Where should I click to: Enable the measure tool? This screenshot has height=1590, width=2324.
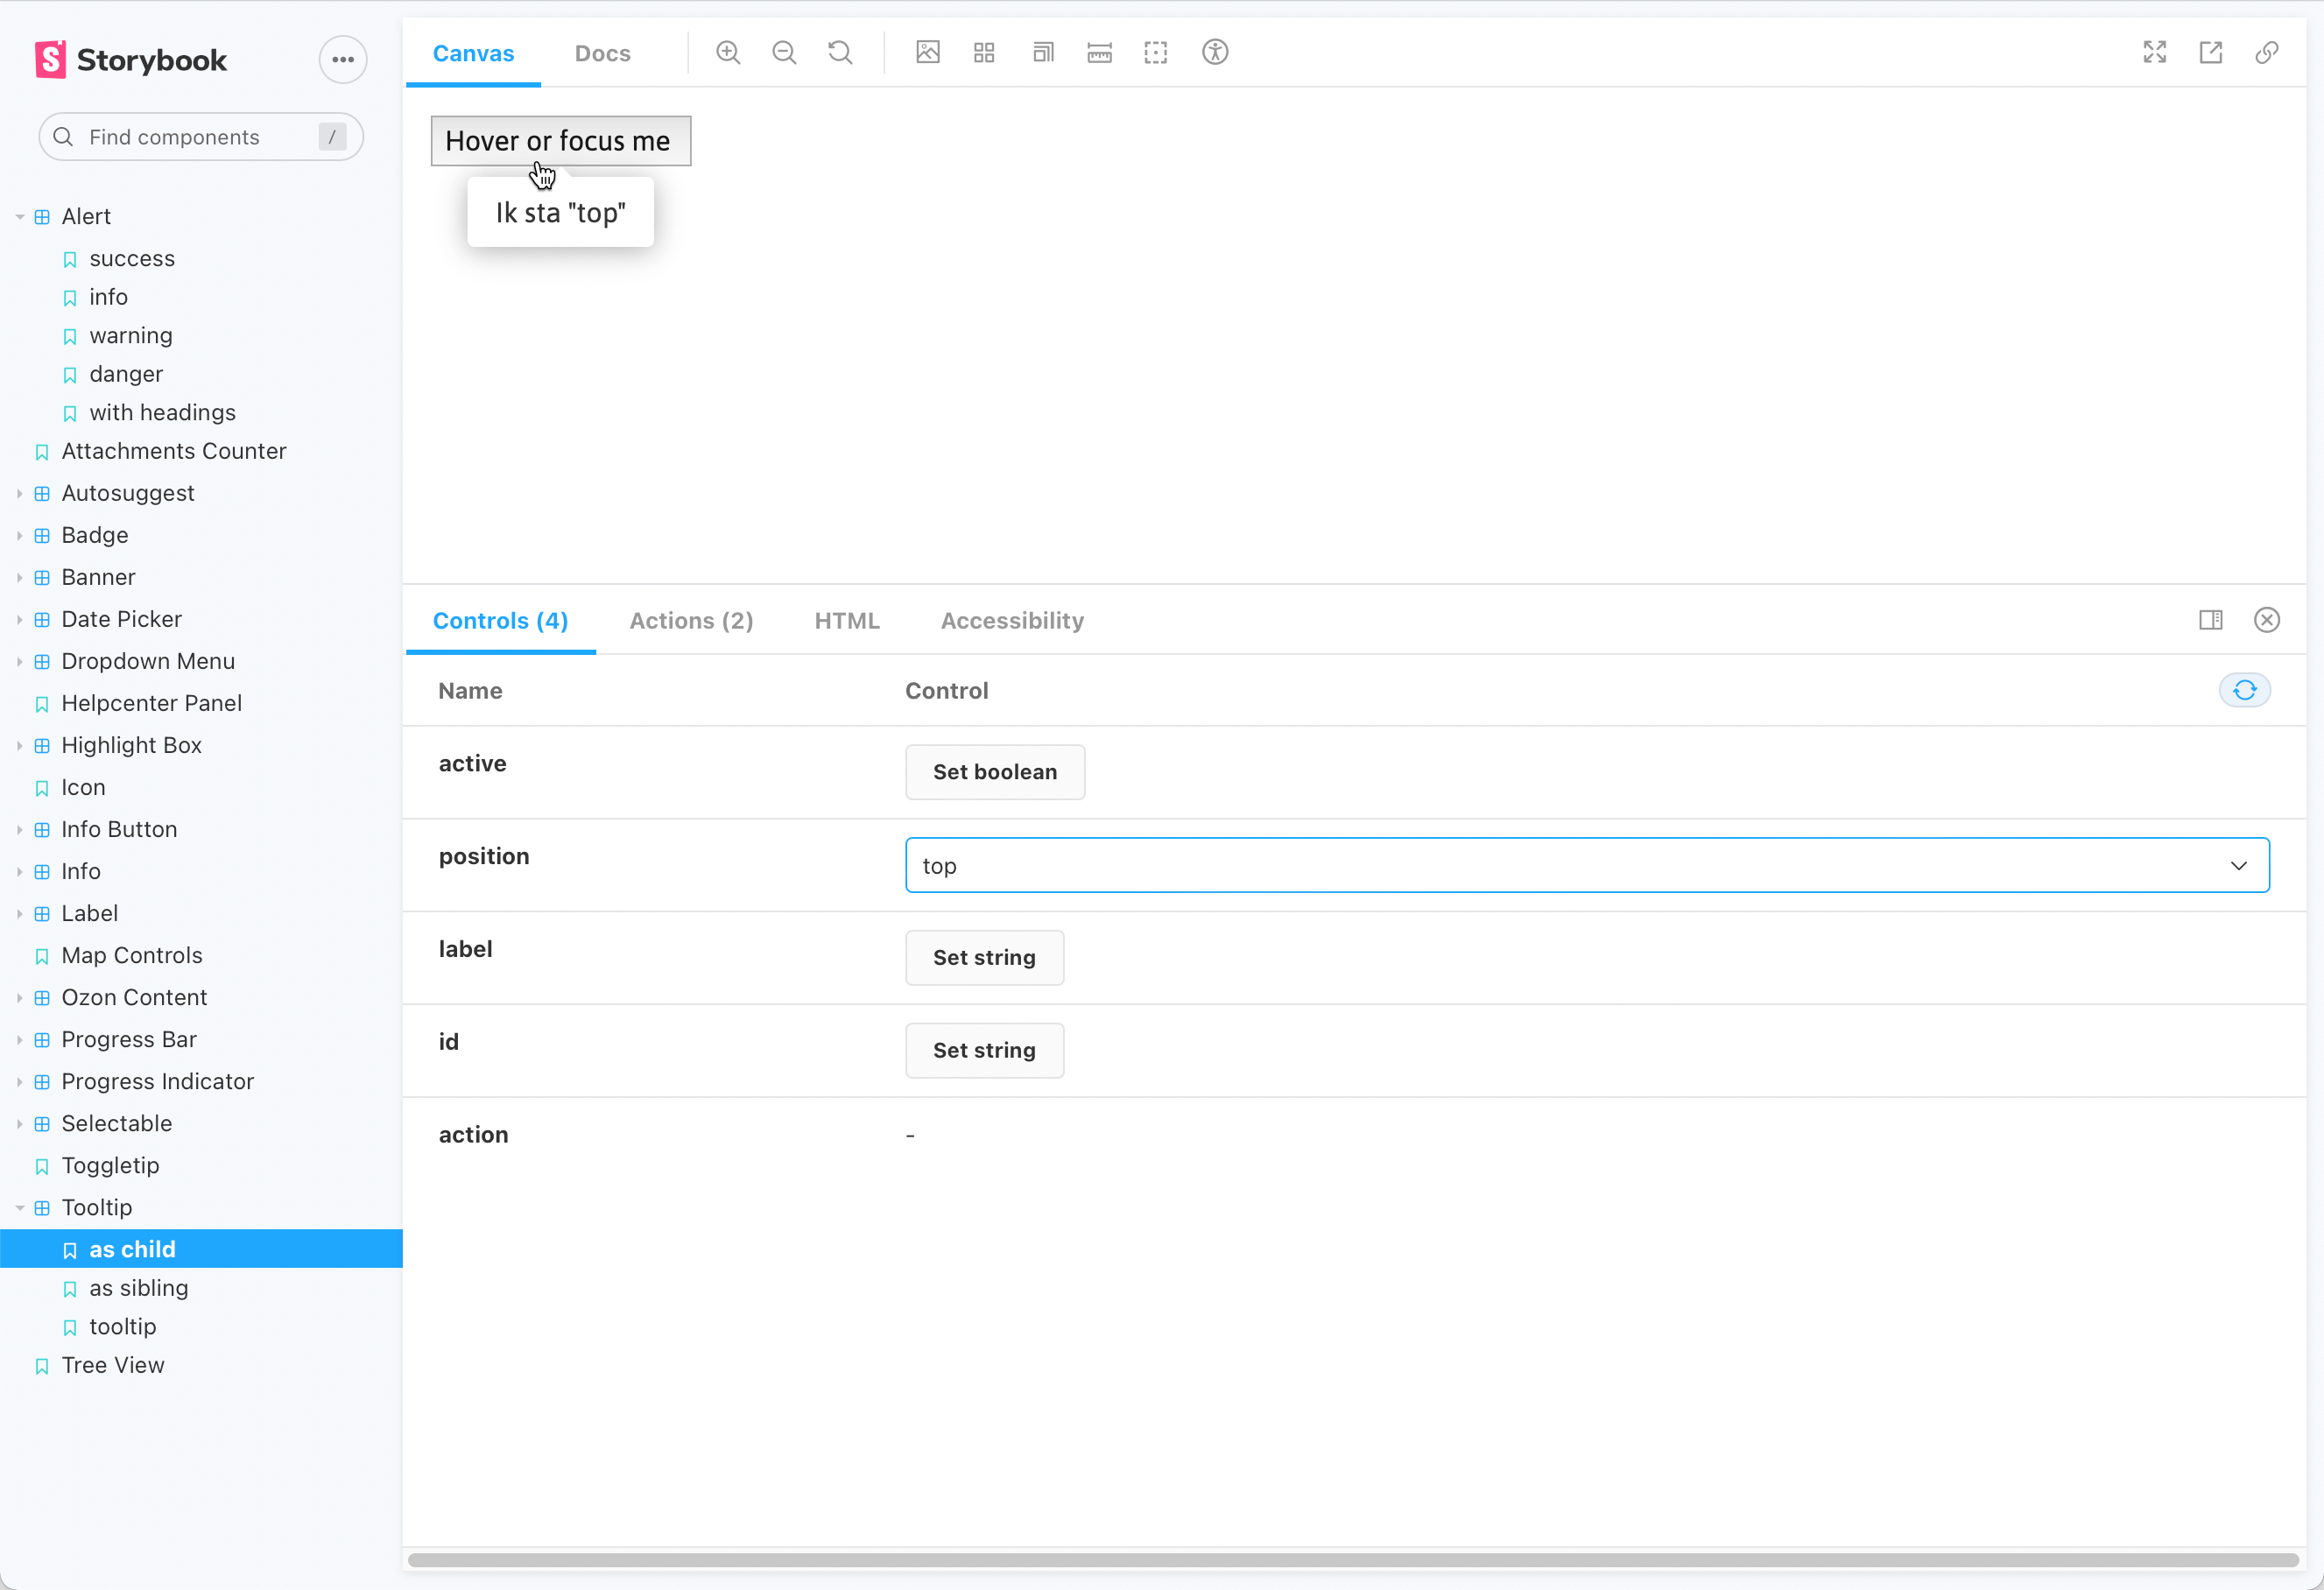pos(1098,52)
